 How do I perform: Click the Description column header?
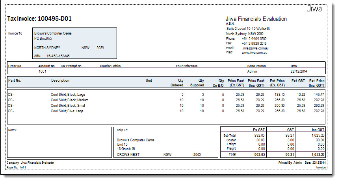click(60, 80)
